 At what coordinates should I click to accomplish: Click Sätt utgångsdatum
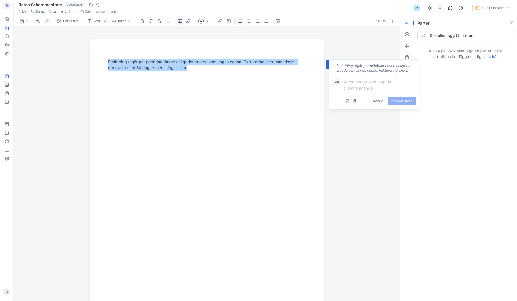tap(98, 12)
